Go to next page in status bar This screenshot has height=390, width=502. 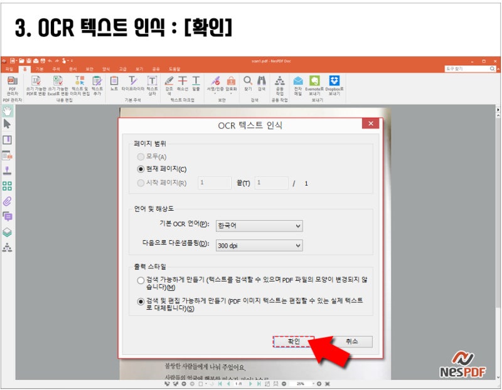coord(250,384)
